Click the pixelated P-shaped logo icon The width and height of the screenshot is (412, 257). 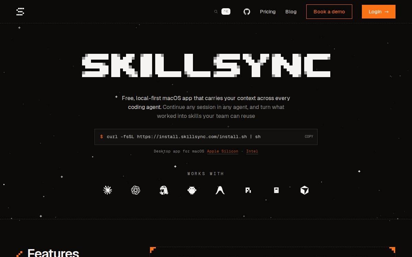click(248, 190)
